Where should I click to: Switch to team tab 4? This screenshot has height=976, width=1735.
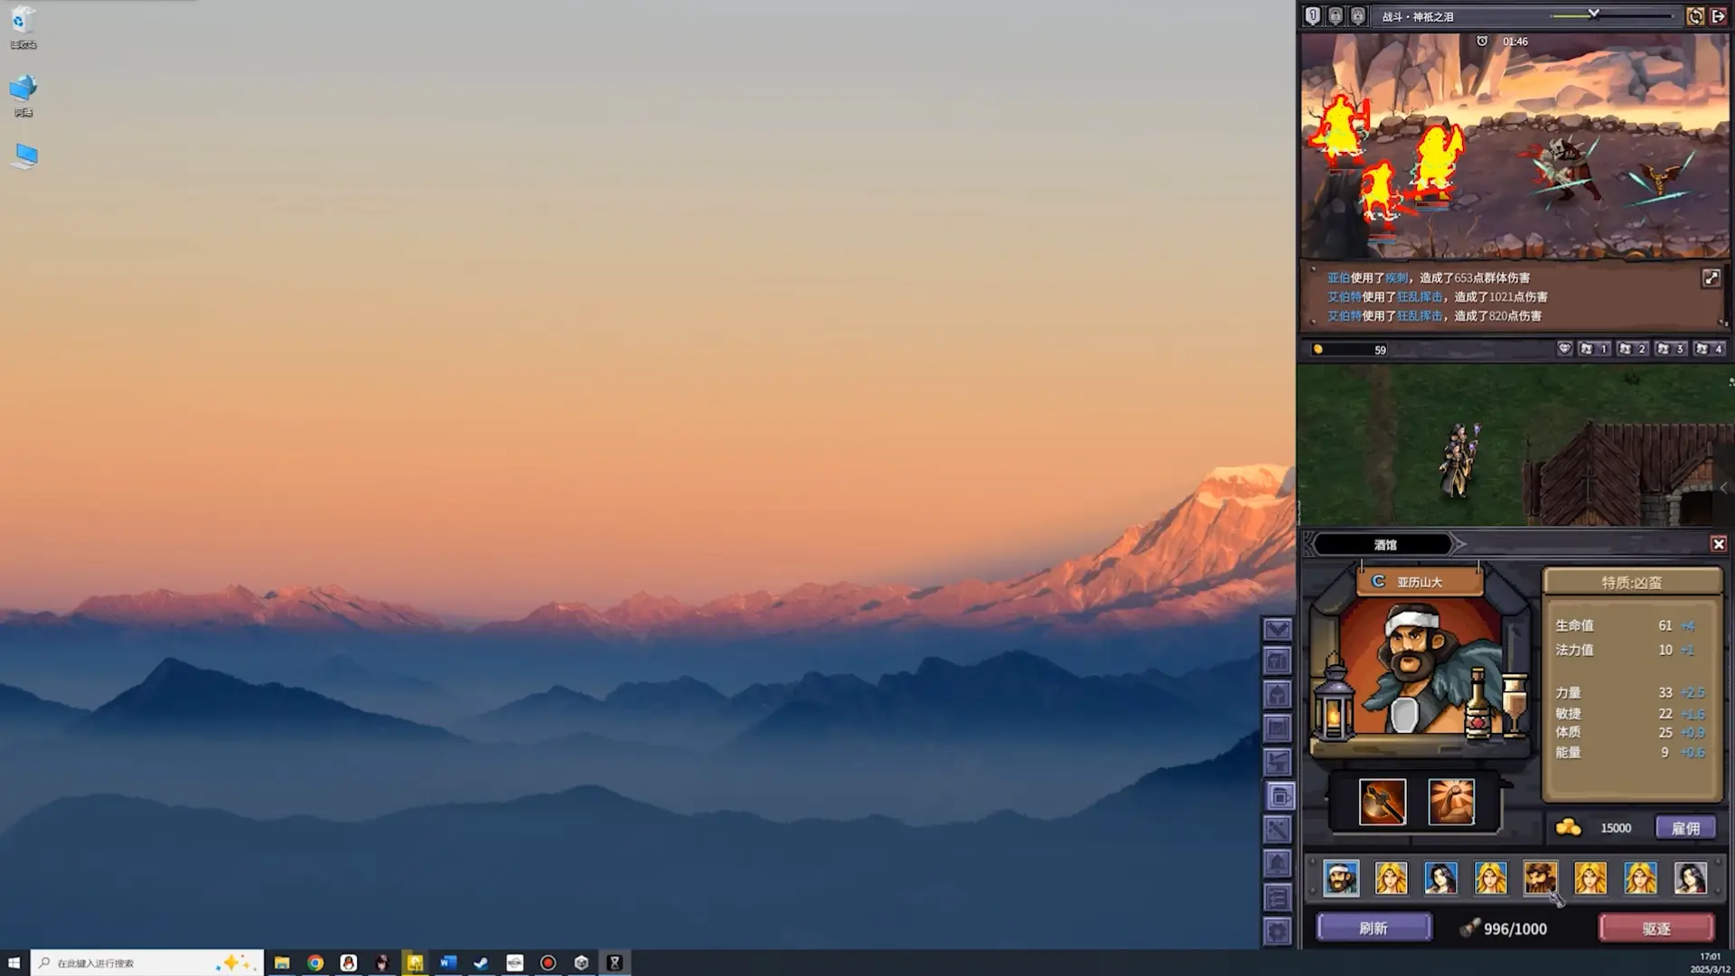click(1709, 349)
